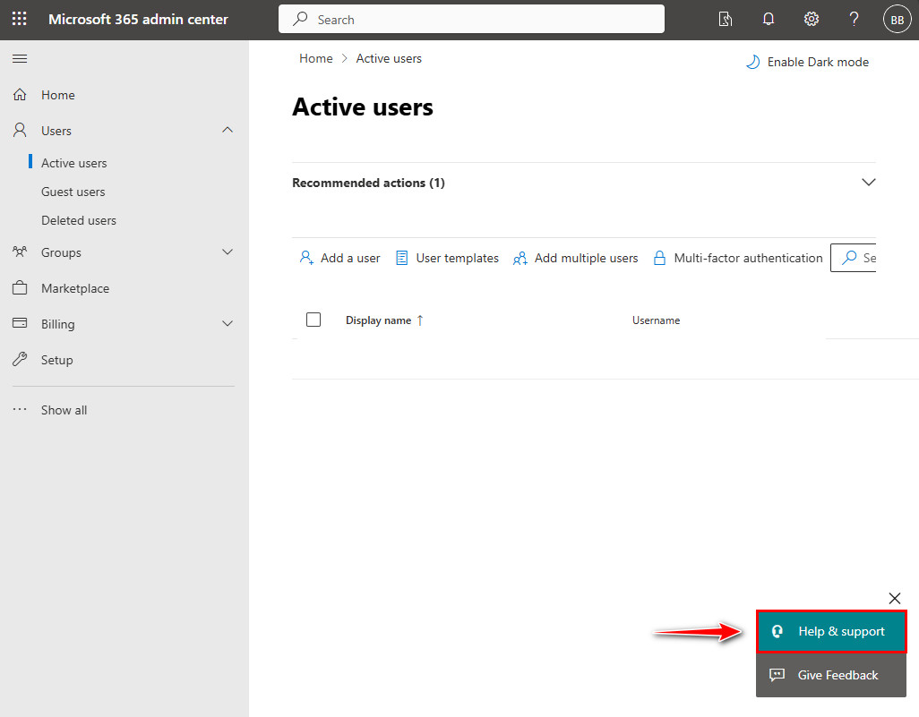Focus the user list search box
919x717 pixels.
click(x=854, y=258)
